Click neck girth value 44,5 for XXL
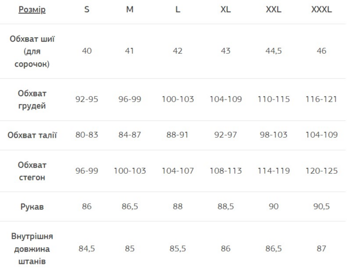Viewport: 347px width, 272px height. pos(274,51)
